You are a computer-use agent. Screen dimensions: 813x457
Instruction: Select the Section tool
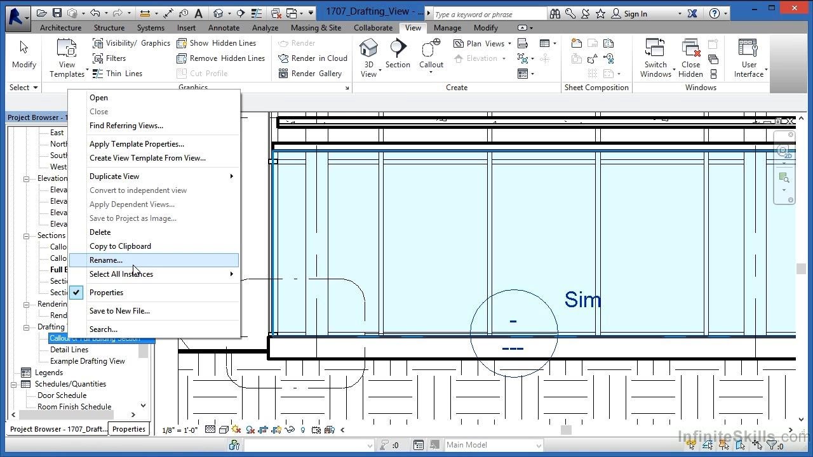point(398,54)
